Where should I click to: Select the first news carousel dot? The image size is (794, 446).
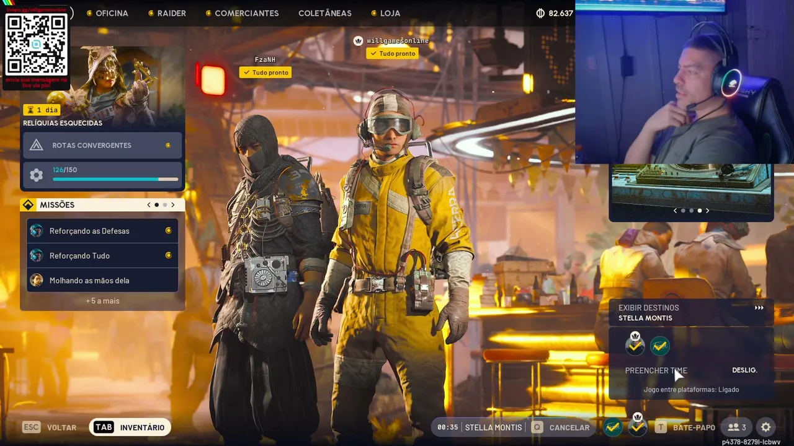(x=683, y=211)
